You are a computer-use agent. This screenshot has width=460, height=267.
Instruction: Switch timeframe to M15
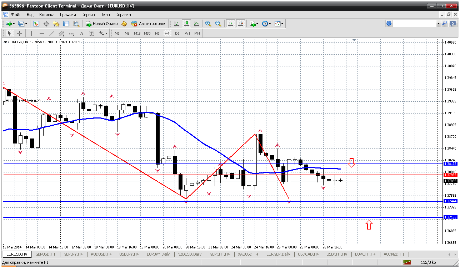click(x=137, y=33)
